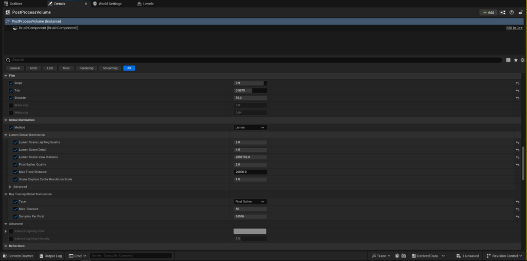Uncheck the Slope override checkbox

tap(11, 83)
